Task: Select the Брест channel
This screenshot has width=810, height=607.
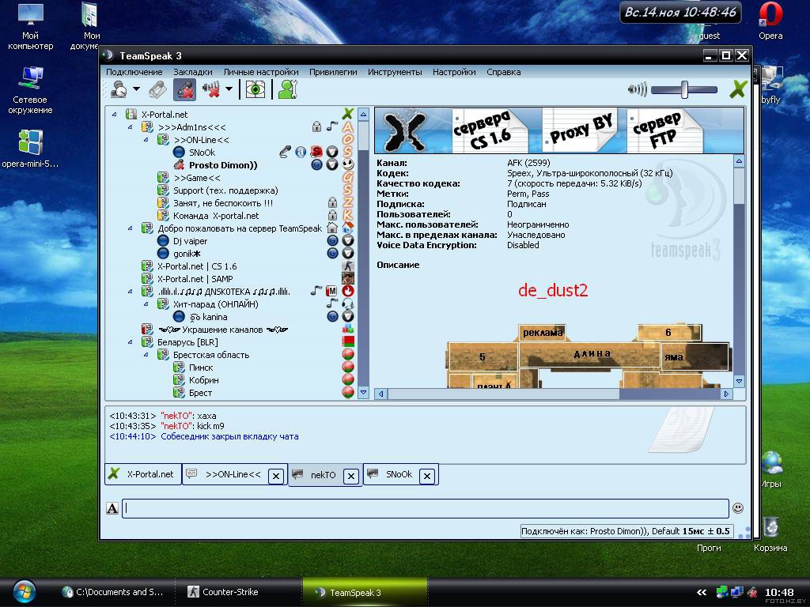Action: pyautogui.click(x=200, y=393)
